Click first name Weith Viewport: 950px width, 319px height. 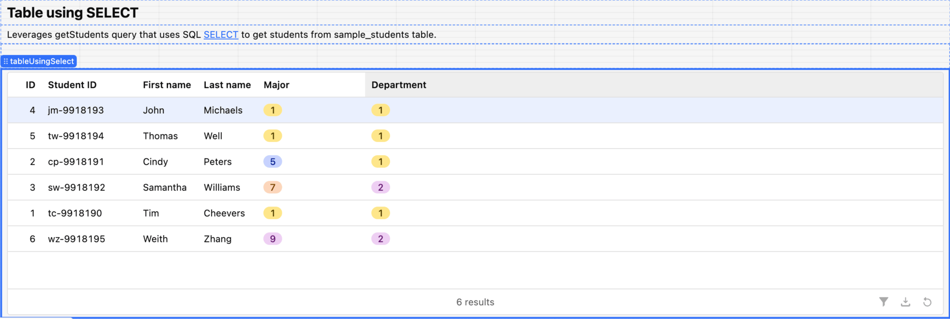155,239
